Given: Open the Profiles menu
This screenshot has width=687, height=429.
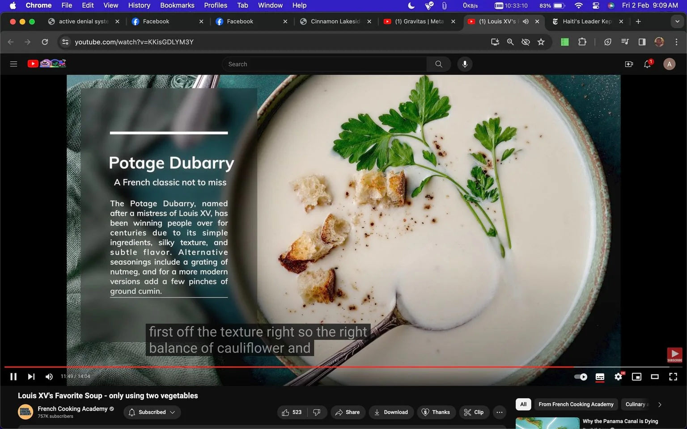Looking at the screenshot, I should pos(216,5).
